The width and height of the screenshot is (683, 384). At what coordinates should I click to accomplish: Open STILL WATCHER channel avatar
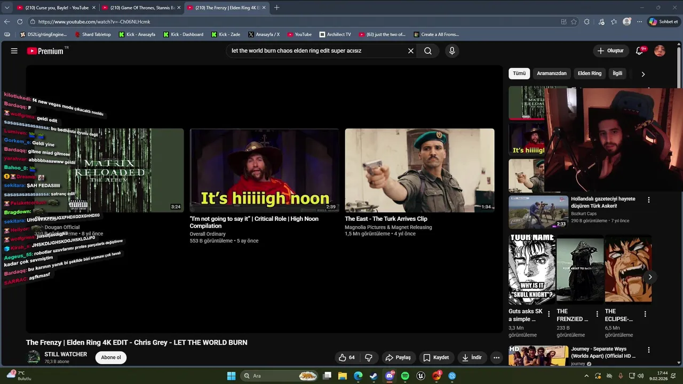click(x=34, y=357)
